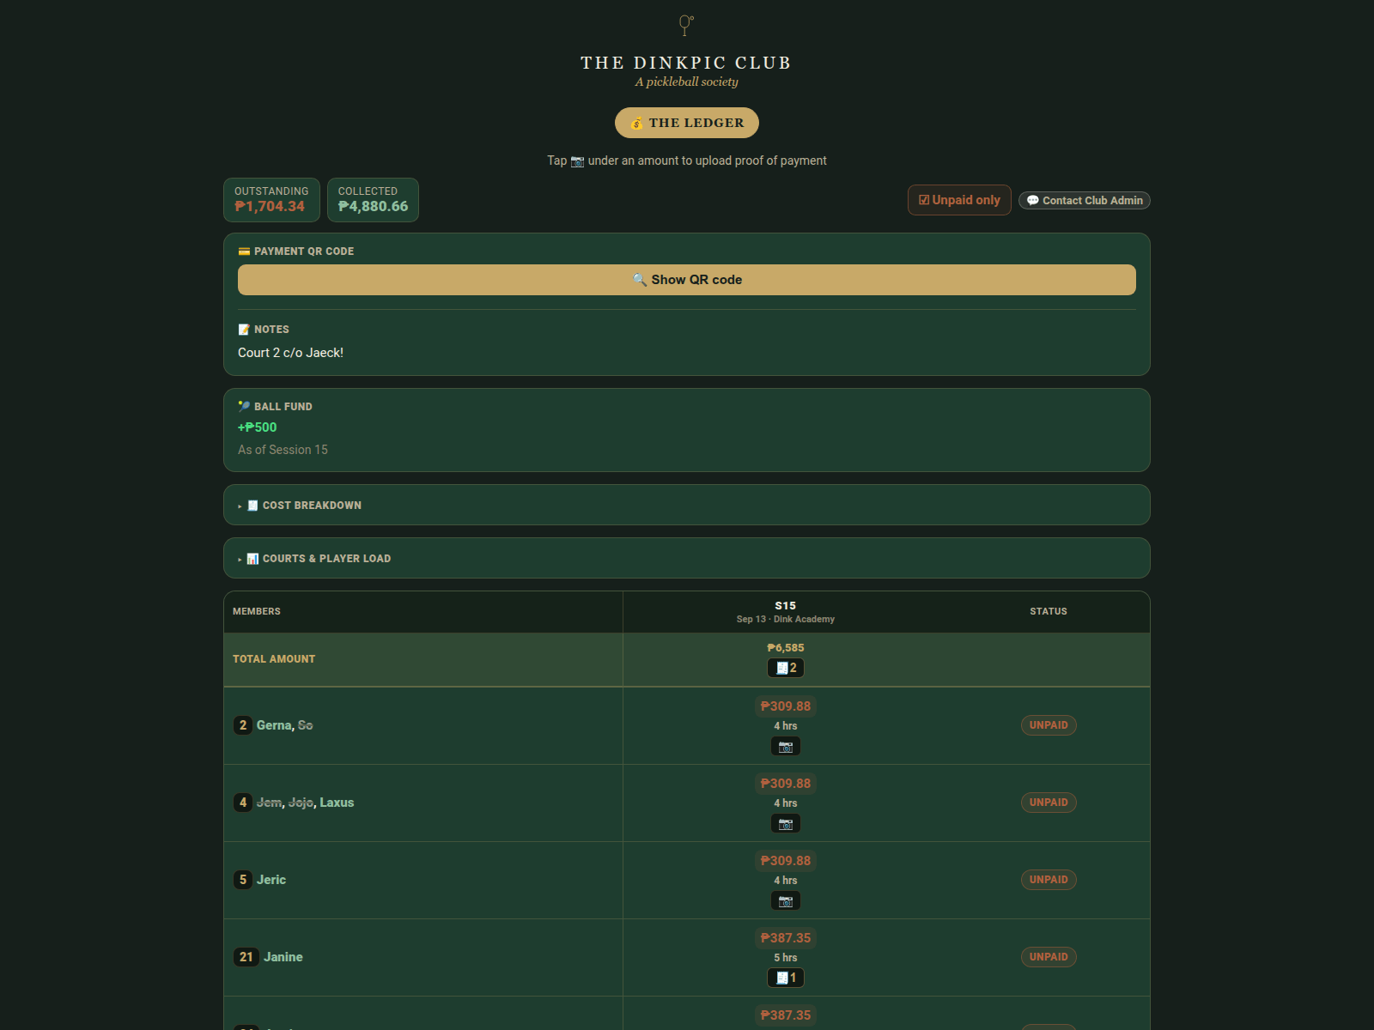Click the ₱309.88 amount in Laxus row
The image size is (1374, 1030).
tap(786, 784)
